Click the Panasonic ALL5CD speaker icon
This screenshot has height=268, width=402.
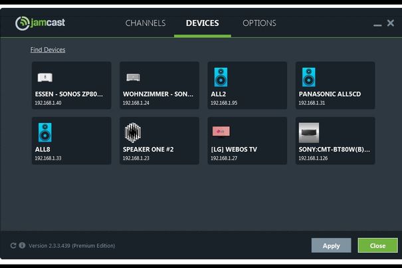tap(309, 77)
